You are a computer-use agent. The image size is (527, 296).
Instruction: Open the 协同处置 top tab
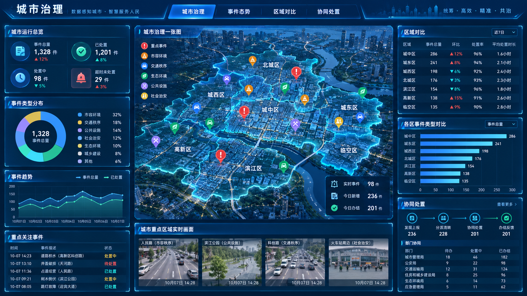[328, 12]
